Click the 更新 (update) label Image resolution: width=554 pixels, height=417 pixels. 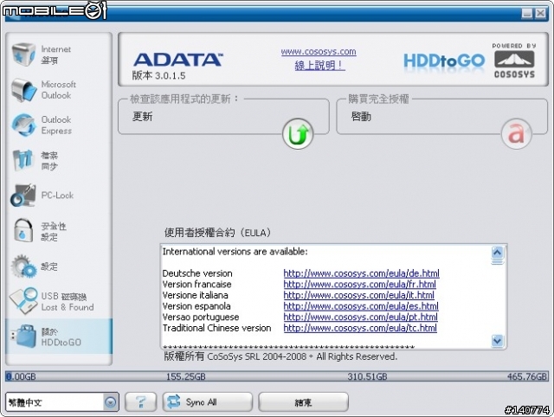(142, 117)
